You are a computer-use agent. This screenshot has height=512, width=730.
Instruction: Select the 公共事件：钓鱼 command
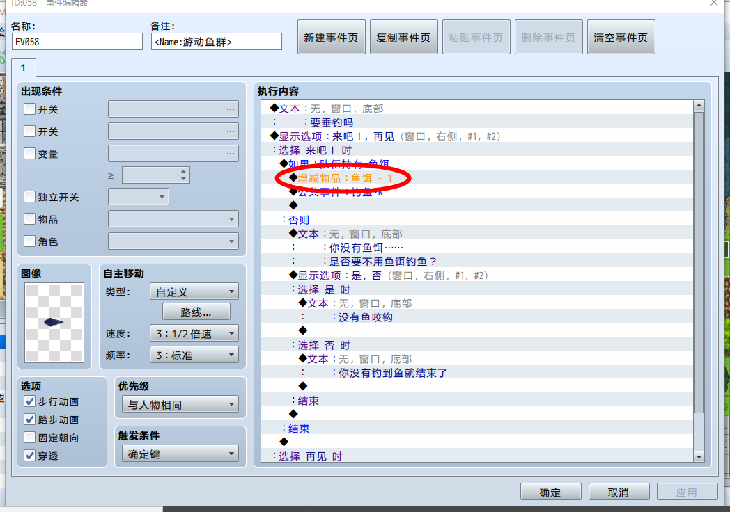coord(477,192)
